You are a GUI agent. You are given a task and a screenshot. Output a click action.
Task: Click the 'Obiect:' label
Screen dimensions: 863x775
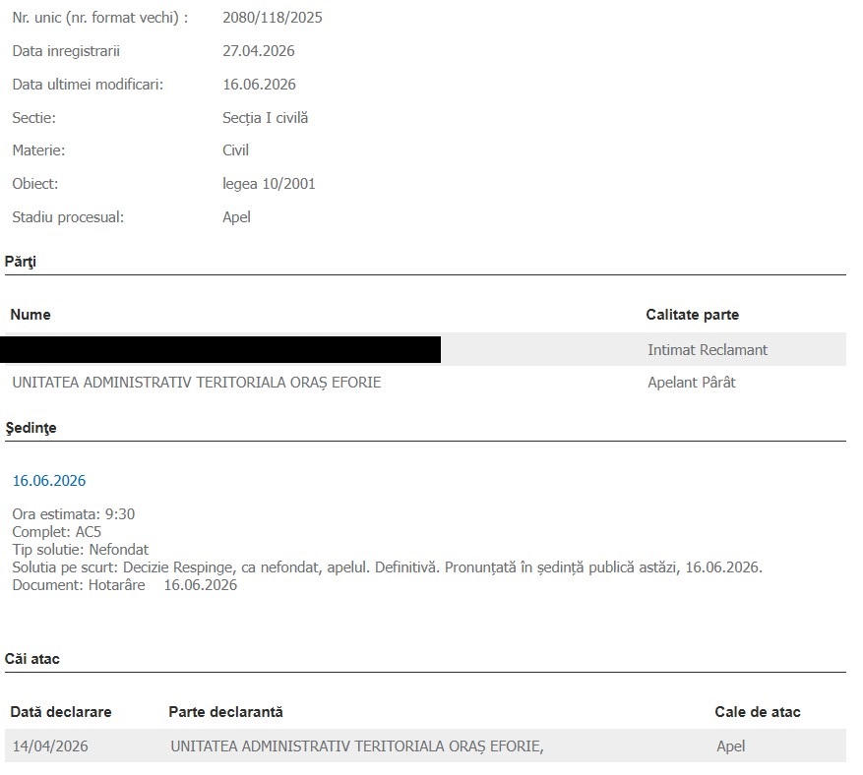click(35, 184)
